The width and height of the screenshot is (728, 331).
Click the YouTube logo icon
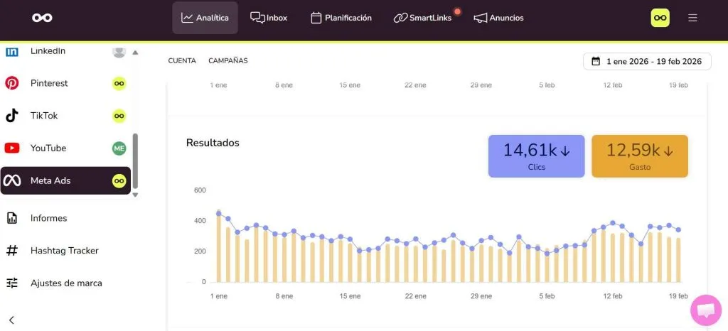[x=11, y=148]
